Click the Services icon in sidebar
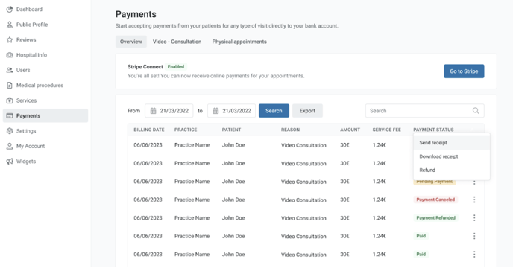Image resolution: width=513 pixels, height=268 pixels. [10, 100]
